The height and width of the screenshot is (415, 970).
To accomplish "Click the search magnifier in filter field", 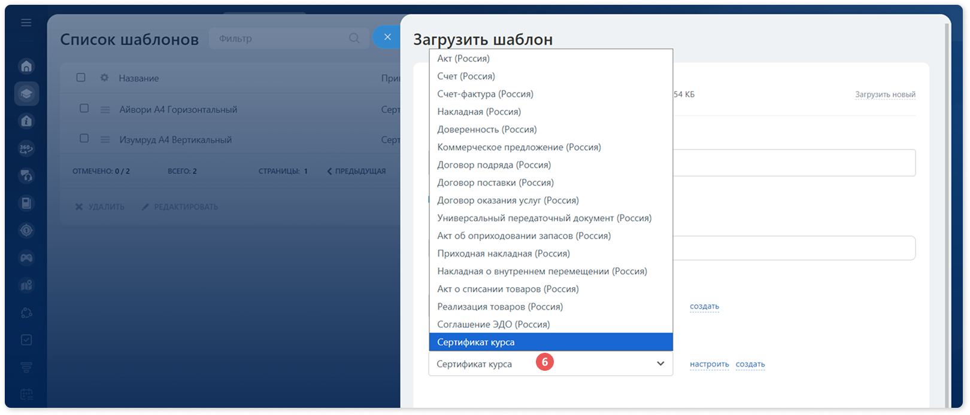I will point(354,38).
